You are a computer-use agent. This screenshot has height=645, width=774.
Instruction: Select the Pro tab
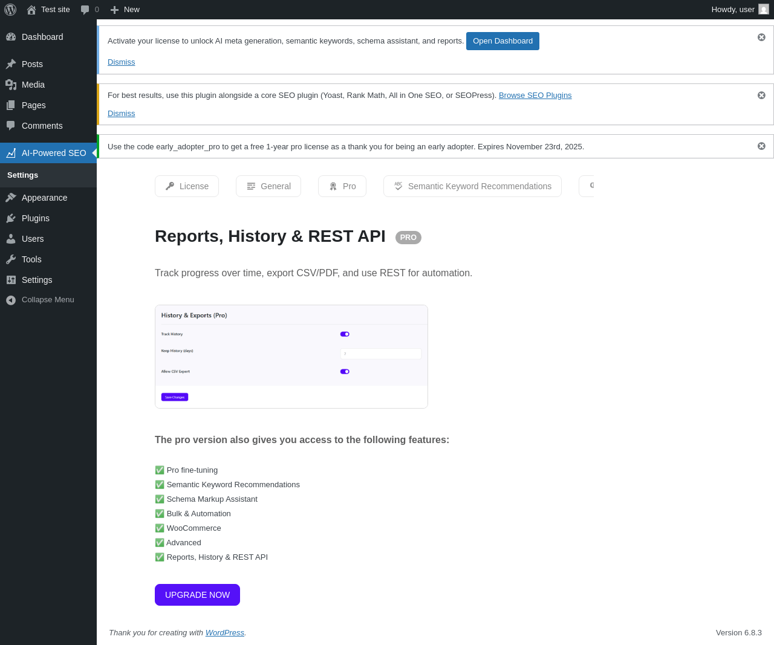click(342, 186)
